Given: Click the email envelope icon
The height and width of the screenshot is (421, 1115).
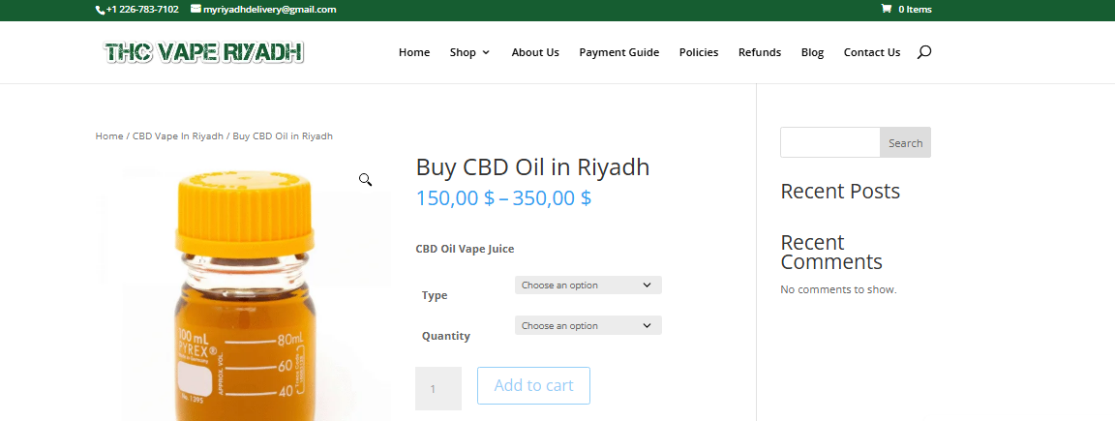Looking at the screenshot, I should click(x=196, y=10).
